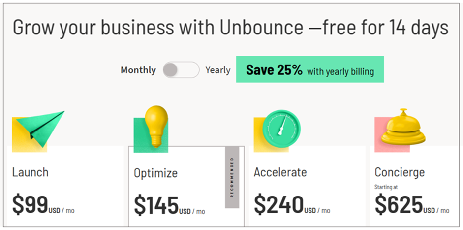Image resolution: width=463 pixels, height=230 pixels.
Task: Click the Save 25% yearly billing banner
Action: click(309, 70)
